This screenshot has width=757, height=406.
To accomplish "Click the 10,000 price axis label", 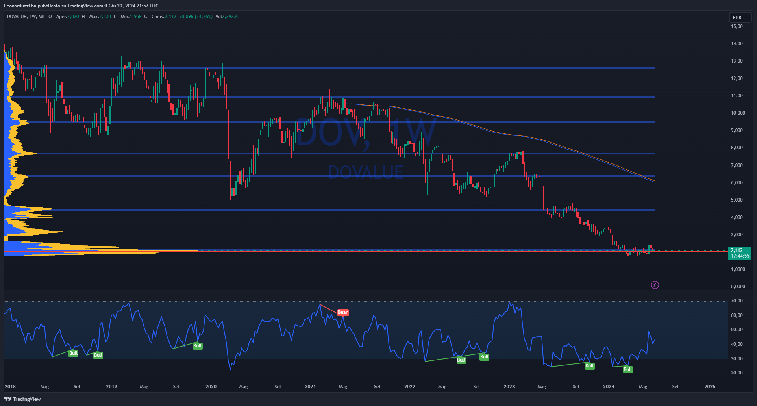I will (x=738, y=113).
